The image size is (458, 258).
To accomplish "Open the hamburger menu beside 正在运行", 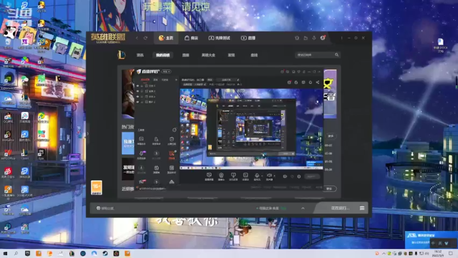I will coord(362,208).
